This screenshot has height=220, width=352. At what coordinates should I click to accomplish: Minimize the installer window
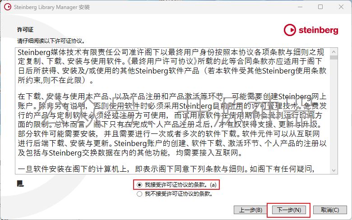tap(300, 7)
